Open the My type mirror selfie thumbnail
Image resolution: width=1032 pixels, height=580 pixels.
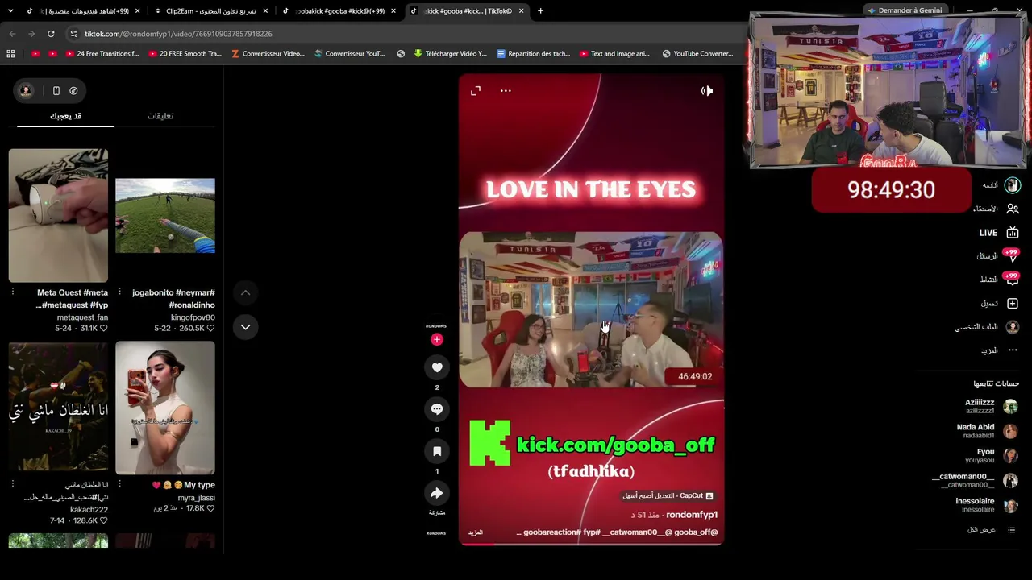[x=165, y=408]
